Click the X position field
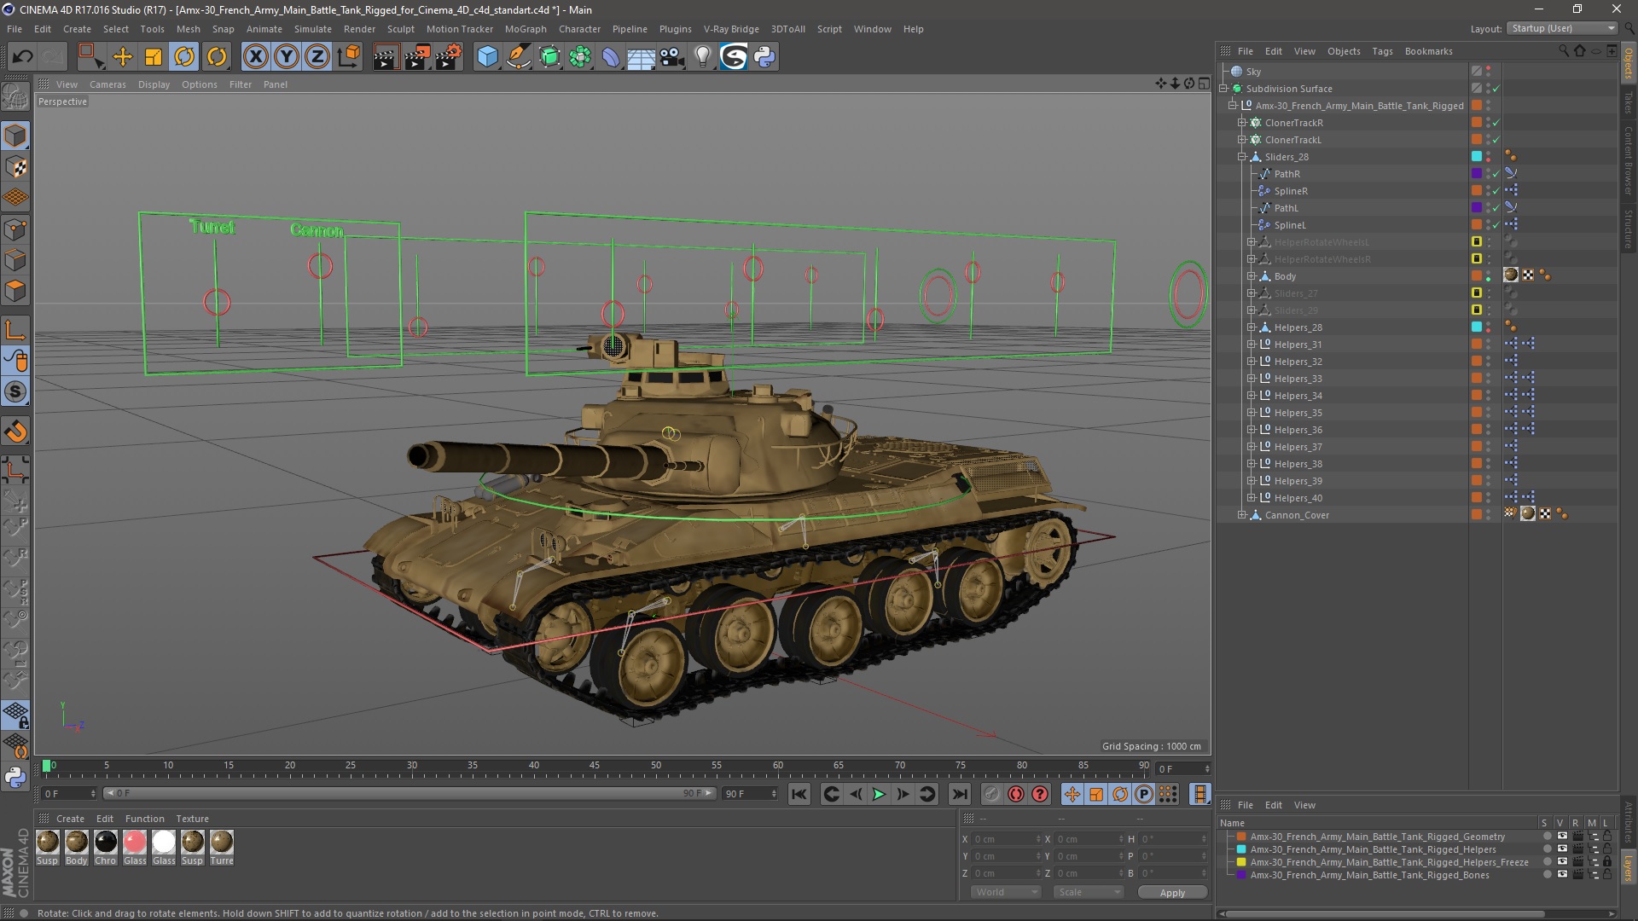This screenshot has height=921, width=1638. point(1007,839)
